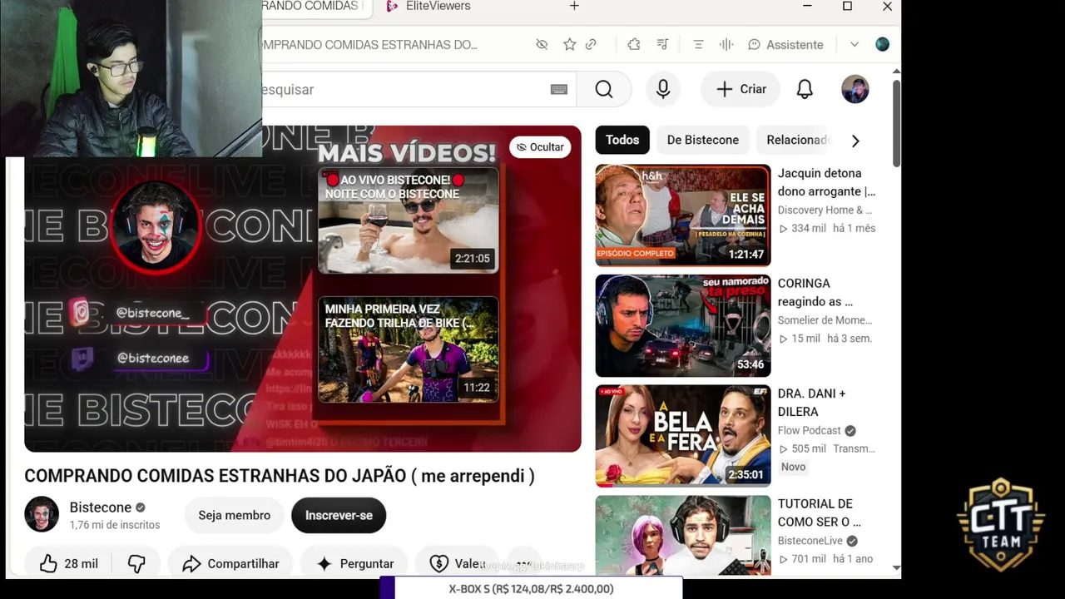Viewport: 1065px width, 599px height.
Task: Open a new browser tab
Action: tap(574, 7)
